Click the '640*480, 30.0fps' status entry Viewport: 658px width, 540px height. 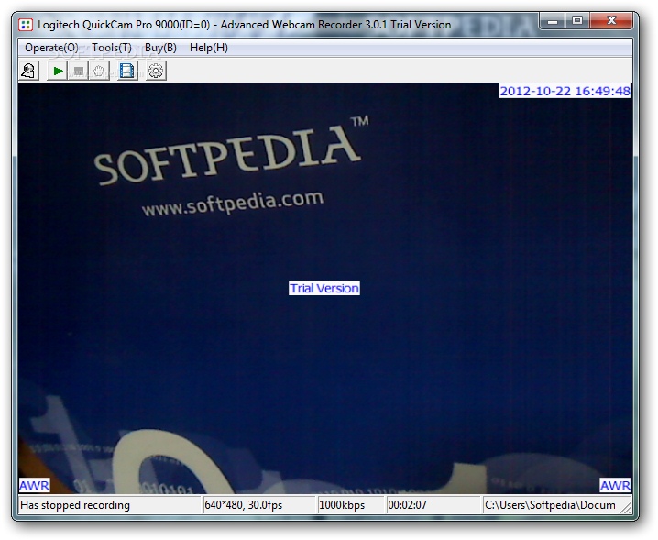click(x=243, y=505)
